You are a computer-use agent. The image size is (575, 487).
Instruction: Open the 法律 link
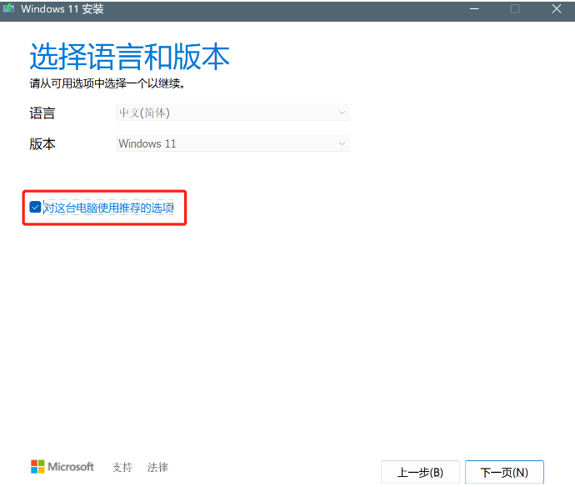pyautogui.click(x=157, y=467)
